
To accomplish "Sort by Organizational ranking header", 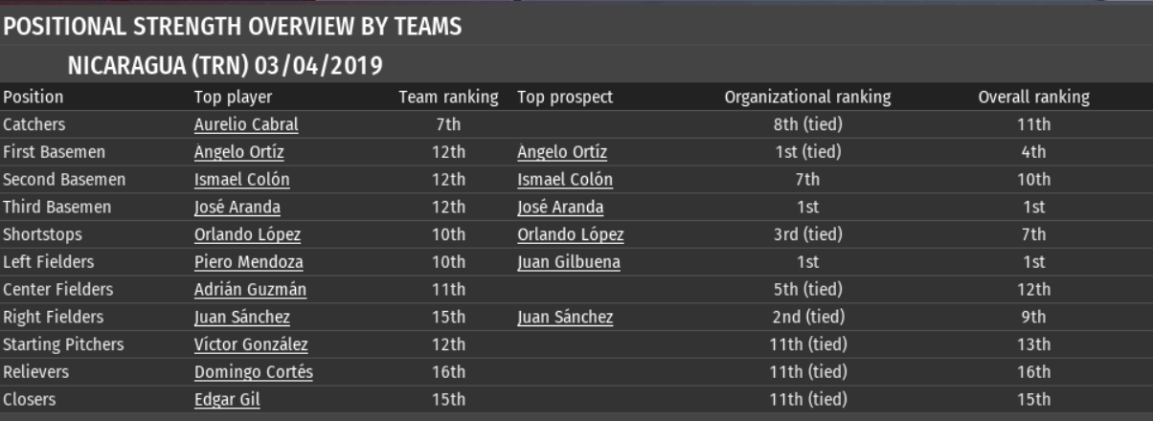I will 807,98.
